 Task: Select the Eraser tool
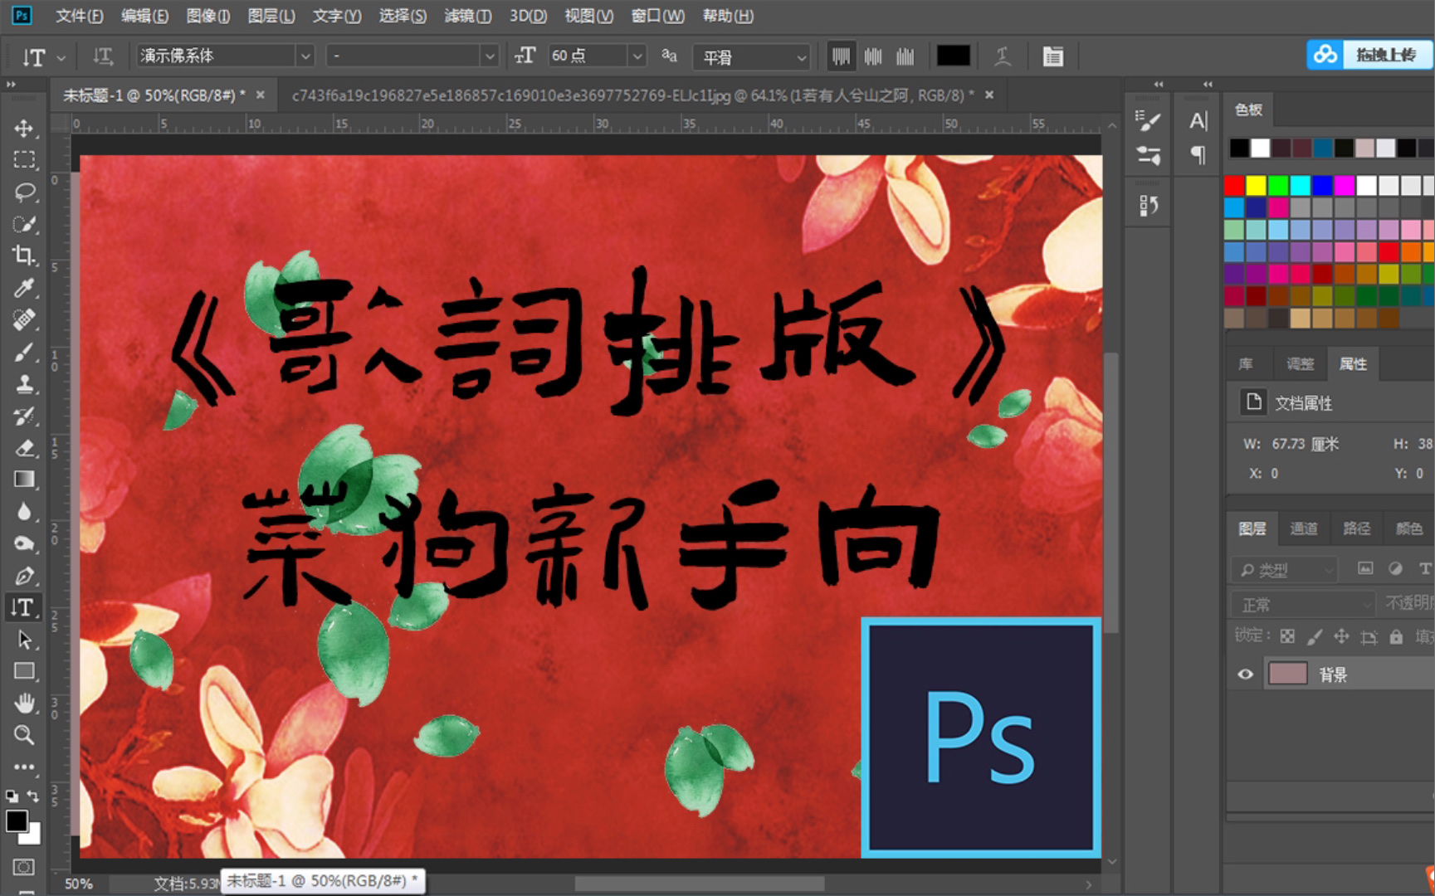pos(24,448)
